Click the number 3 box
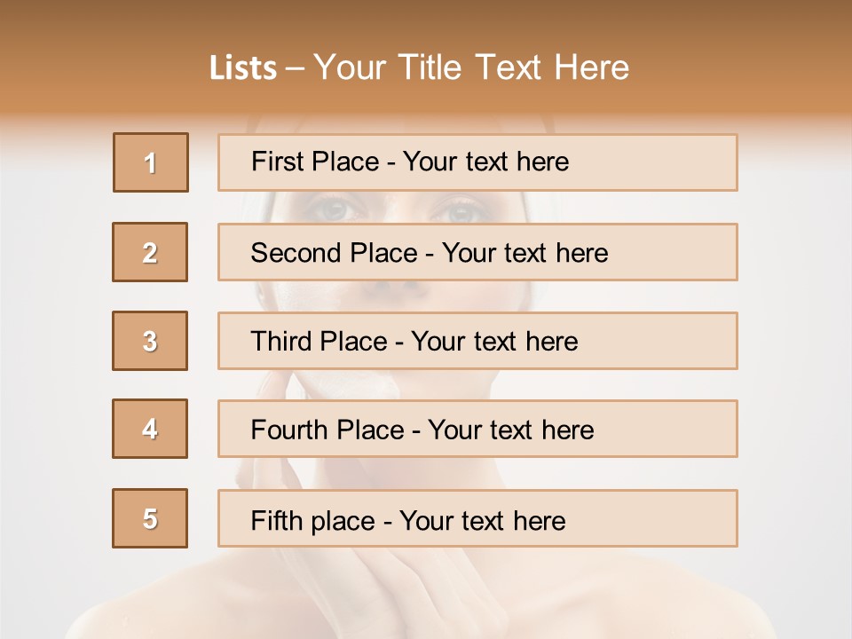Image resolution: width=852 pixels, height=639 pixels. (x=150, y=341)
